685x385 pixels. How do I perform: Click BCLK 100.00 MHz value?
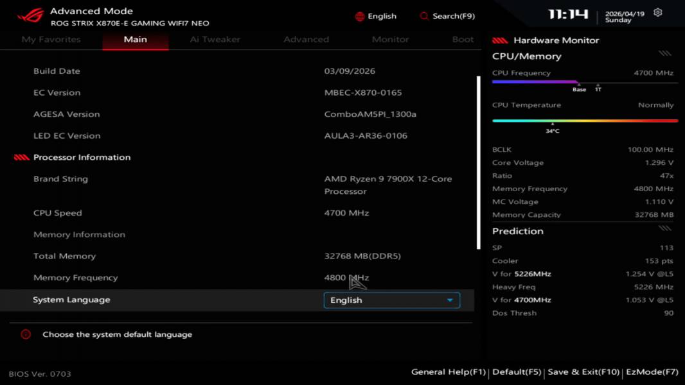click(650, 150)
